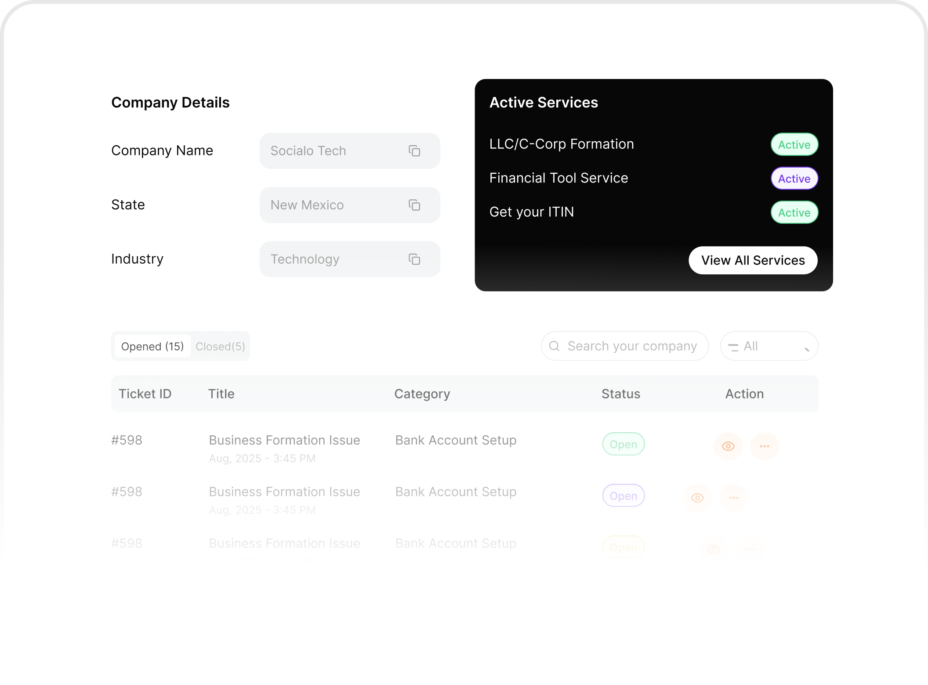Switch to the Closed(5) tab
This screenshot has height=685, width=928.
(220, 346)
